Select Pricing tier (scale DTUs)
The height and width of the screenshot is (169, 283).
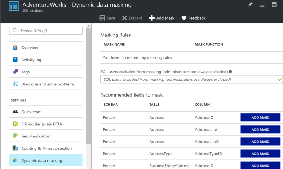[x=46, y=124]
